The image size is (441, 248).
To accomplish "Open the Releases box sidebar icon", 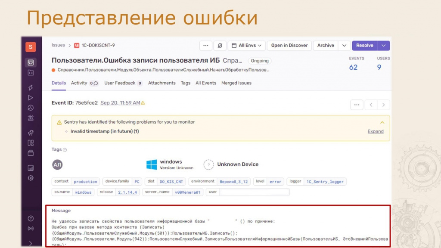I will point(31,153).
